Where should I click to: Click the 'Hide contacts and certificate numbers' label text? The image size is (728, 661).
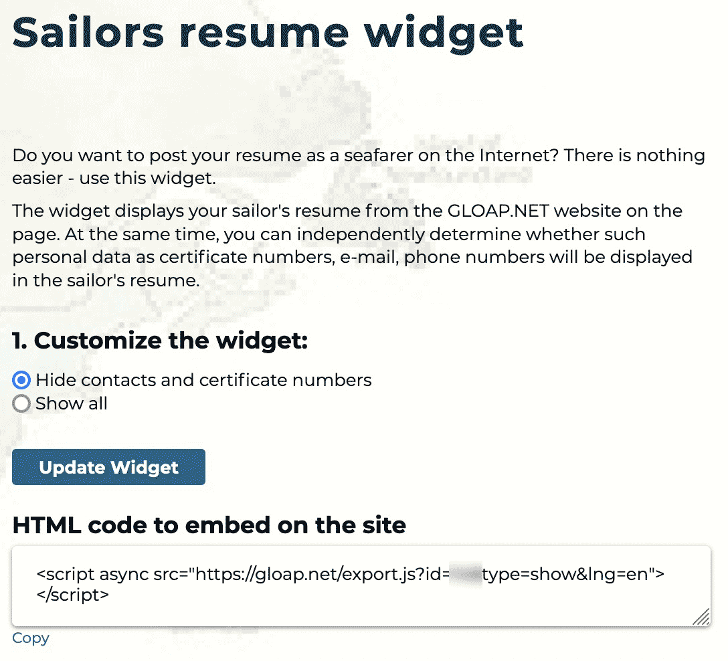click(x=203, y=380)
